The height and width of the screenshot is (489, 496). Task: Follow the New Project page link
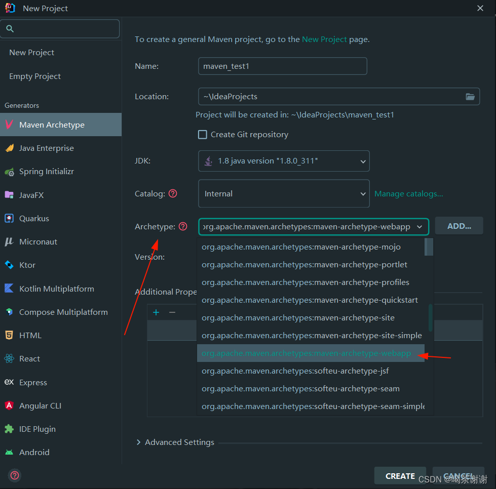coord(324,39)
